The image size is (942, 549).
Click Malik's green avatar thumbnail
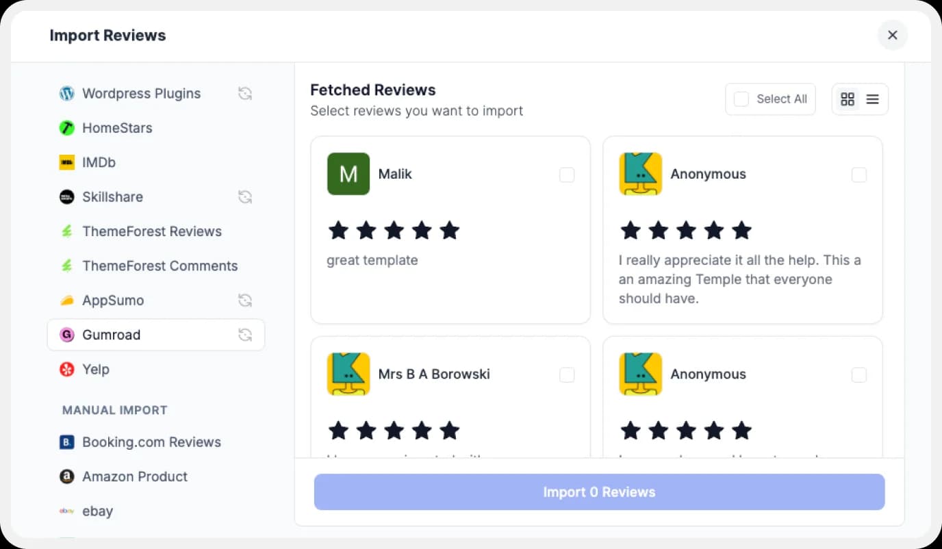tap(348, 174)
